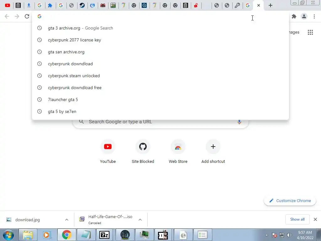Open the volume speaker tray icon
321x241 pixels.
289,235
